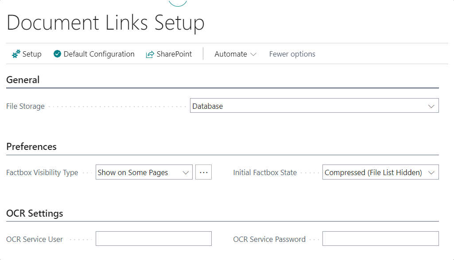The image size is (454, 260).
Task: Click the Initial Factbox State dropdown arrow
Action: pos(432,172)
